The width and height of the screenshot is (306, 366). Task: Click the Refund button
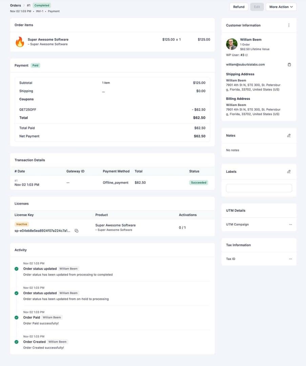(239, 7)
